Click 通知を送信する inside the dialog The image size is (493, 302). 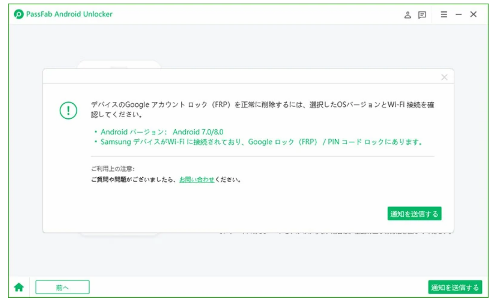click(x=414, y=214)
